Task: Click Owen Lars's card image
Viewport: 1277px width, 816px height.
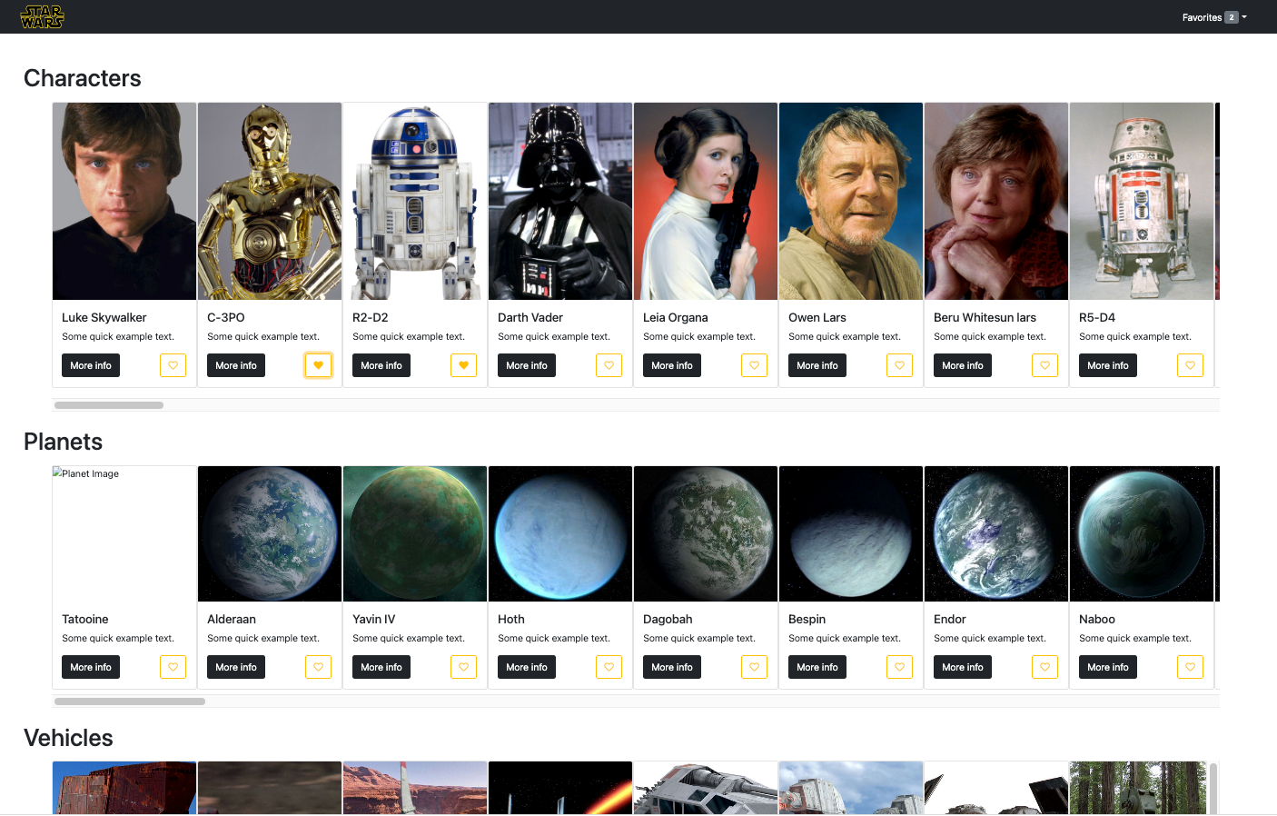Action: (851, 201)
